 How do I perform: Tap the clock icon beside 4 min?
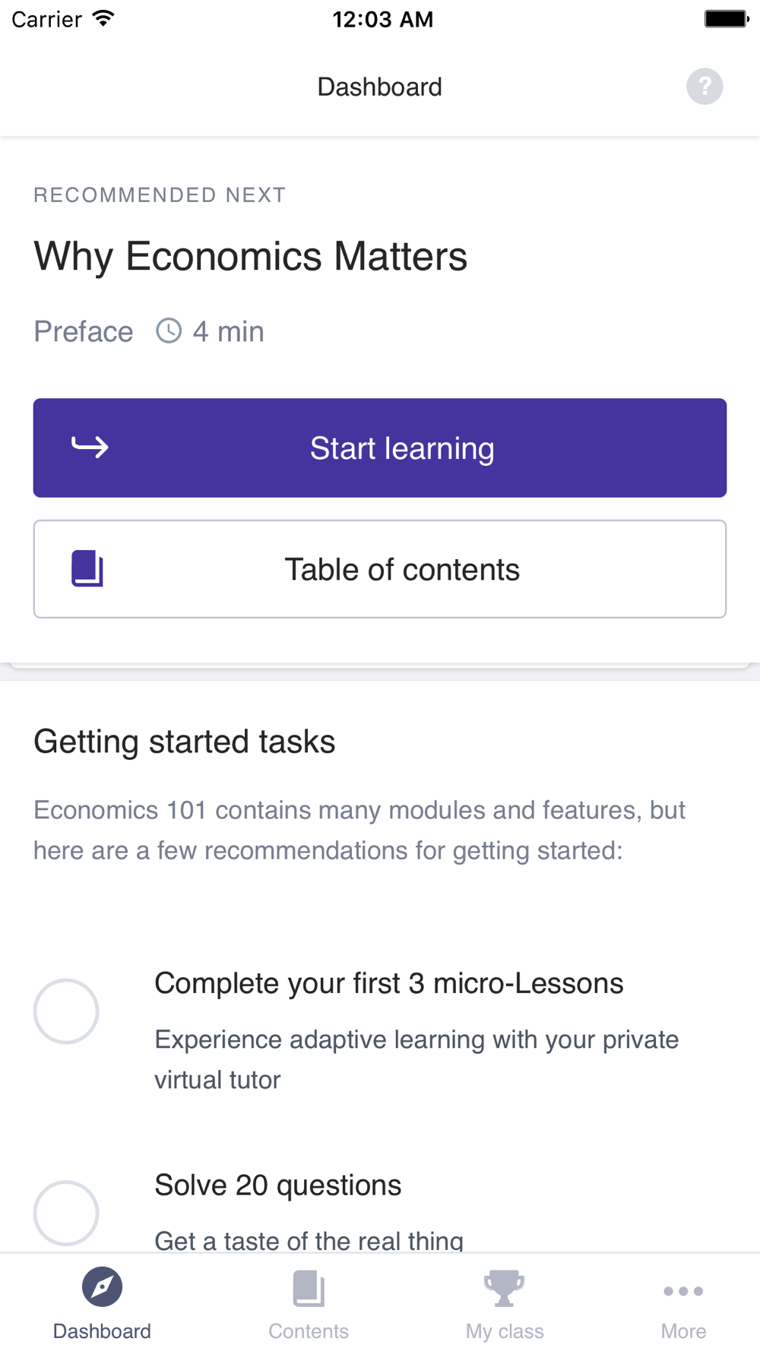pyautogui.click(x=169, y=331)
